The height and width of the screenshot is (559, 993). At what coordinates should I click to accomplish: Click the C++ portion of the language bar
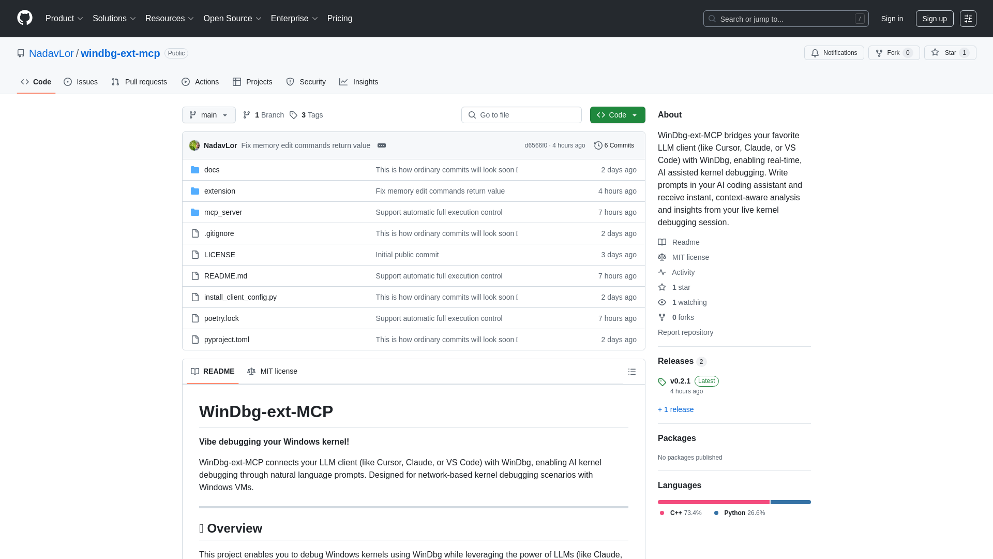713,502
